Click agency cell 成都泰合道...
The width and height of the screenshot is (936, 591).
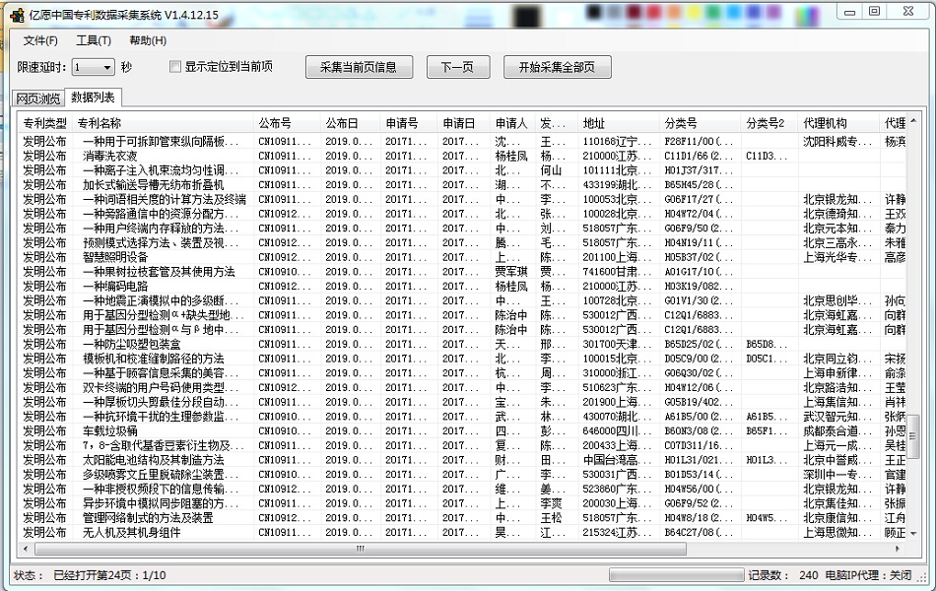tap(837, 431)
